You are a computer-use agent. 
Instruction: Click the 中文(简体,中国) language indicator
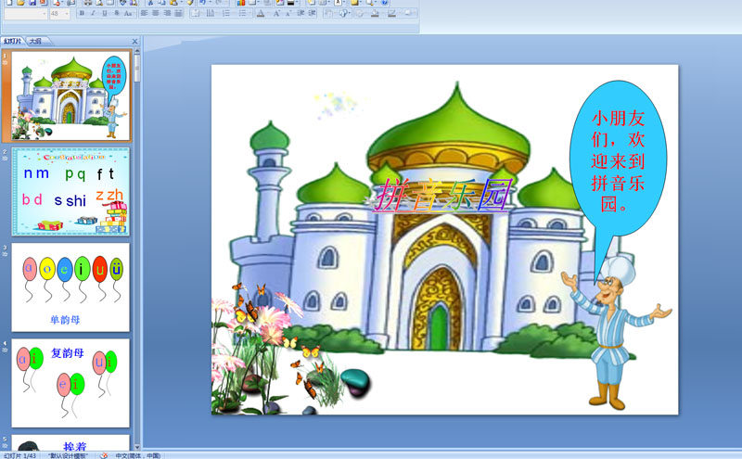138,455
